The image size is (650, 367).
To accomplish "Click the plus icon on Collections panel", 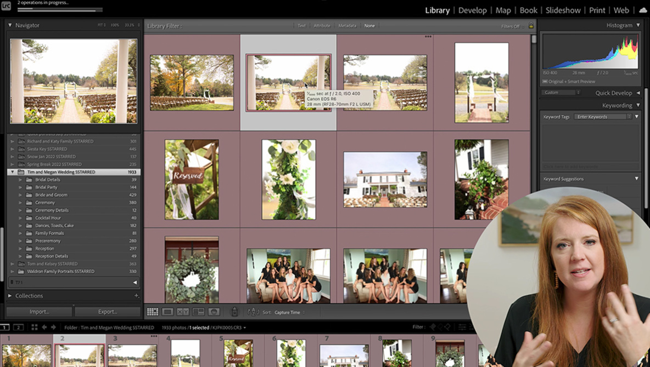I will (x=136, y=296).
